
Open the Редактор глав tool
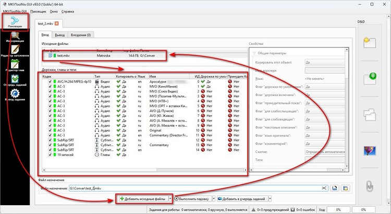click(x=15, y=66)
